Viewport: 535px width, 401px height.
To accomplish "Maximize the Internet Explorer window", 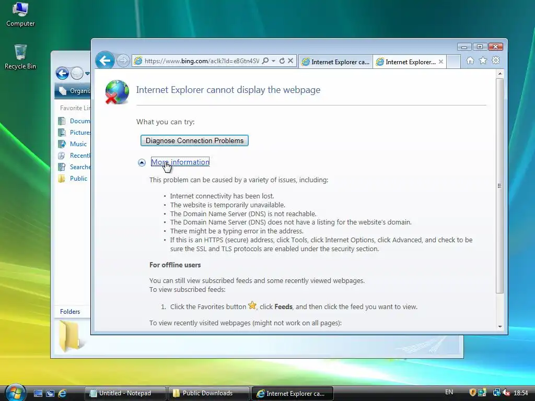I will point(480,46).
